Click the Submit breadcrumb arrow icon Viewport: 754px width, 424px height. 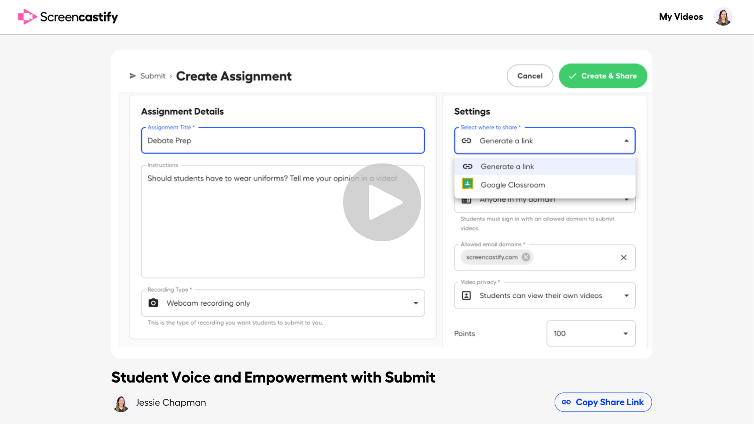click(133, 76)
